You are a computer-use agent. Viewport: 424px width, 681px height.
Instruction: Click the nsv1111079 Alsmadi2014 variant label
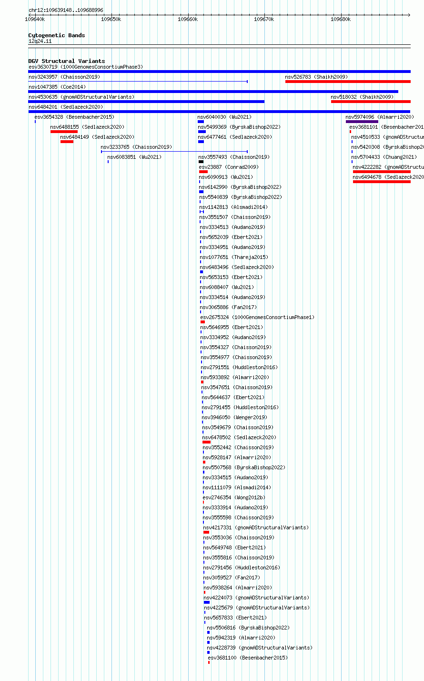pyautogui.click(x=237, y=487)
